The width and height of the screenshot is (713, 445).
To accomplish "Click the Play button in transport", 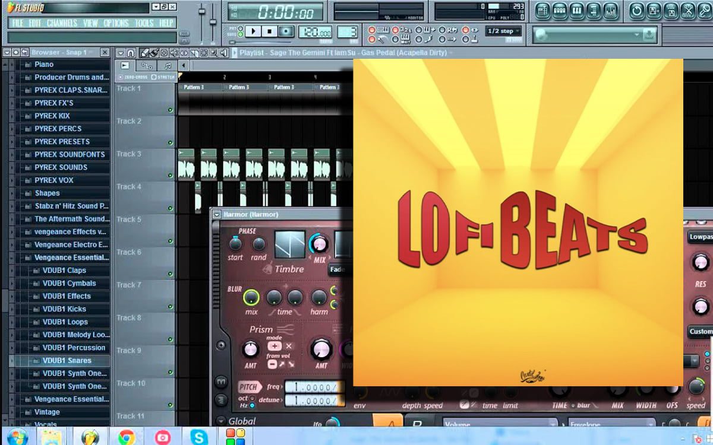I will tap(254, 31).
